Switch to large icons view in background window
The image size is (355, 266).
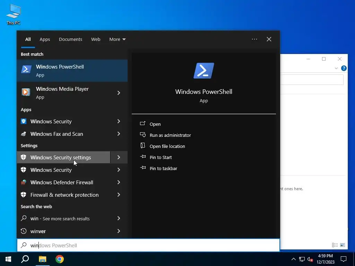point(343,245)
